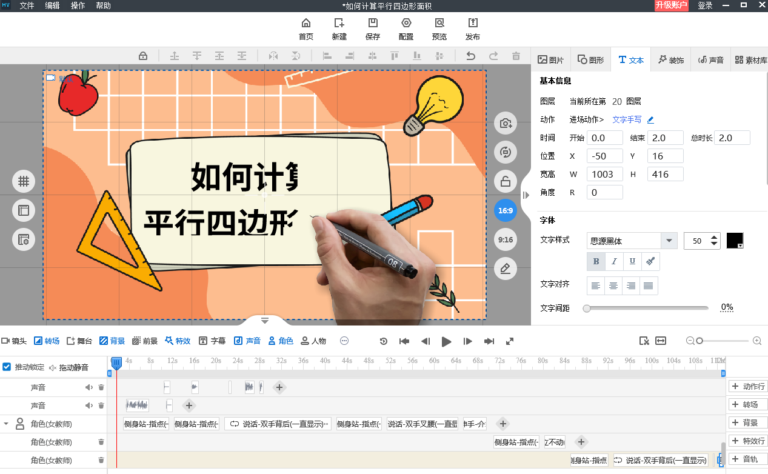Toggle 拖动静音 drag mute
Image resolution: width=768 pixels, height=474 pixels.
point(68,367)
